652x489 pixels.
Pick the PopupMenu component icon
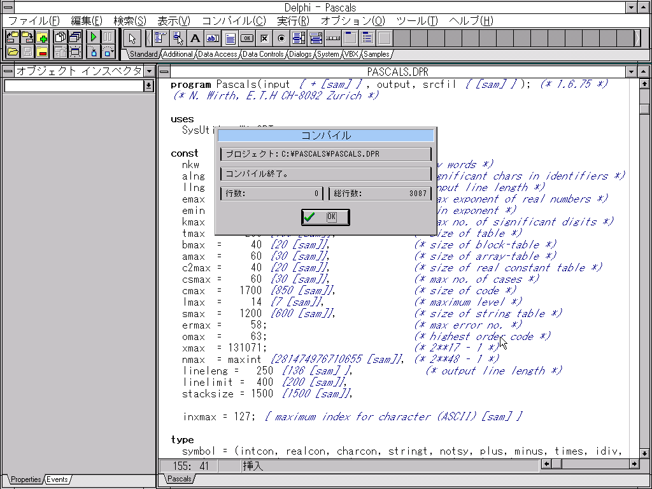click(x=178, y=39)
